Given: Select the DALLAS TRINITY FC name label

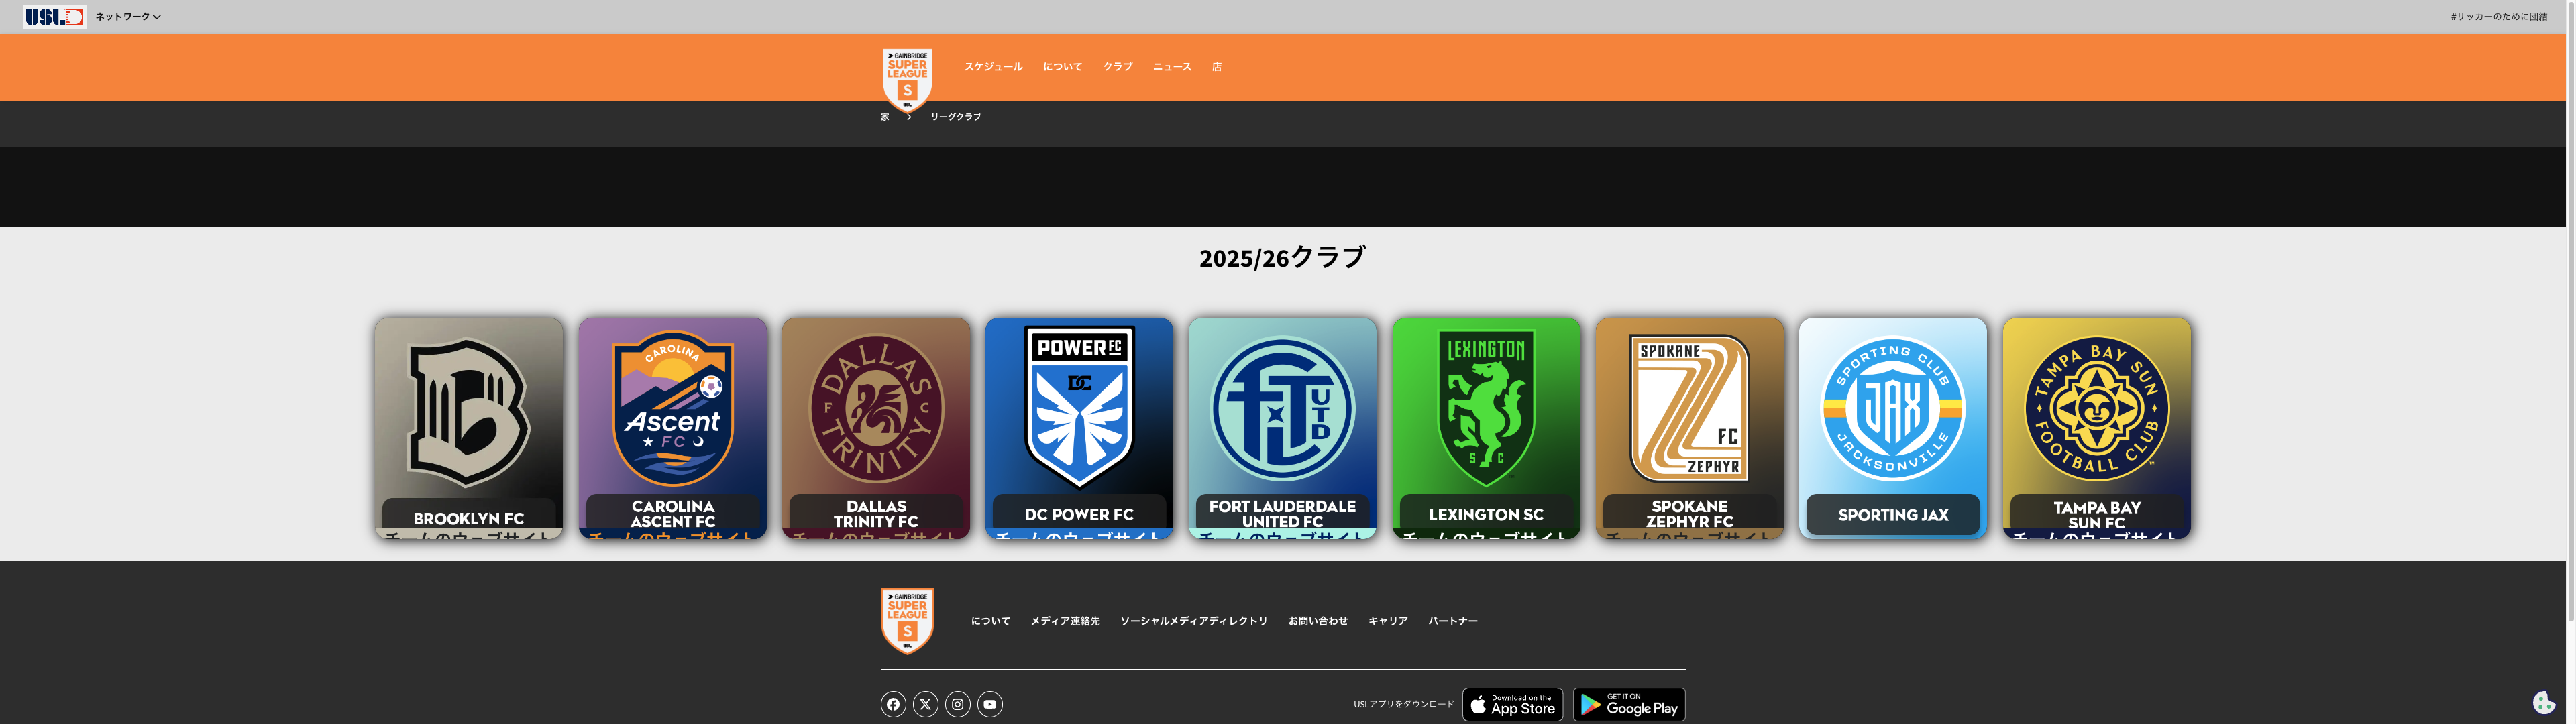Looking at the screenshot, I should pyautogui.click(x=876, y=514).
